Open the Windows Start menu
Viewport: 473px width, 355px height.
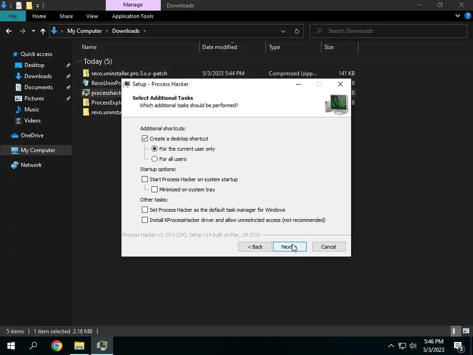tap(11, 346)
